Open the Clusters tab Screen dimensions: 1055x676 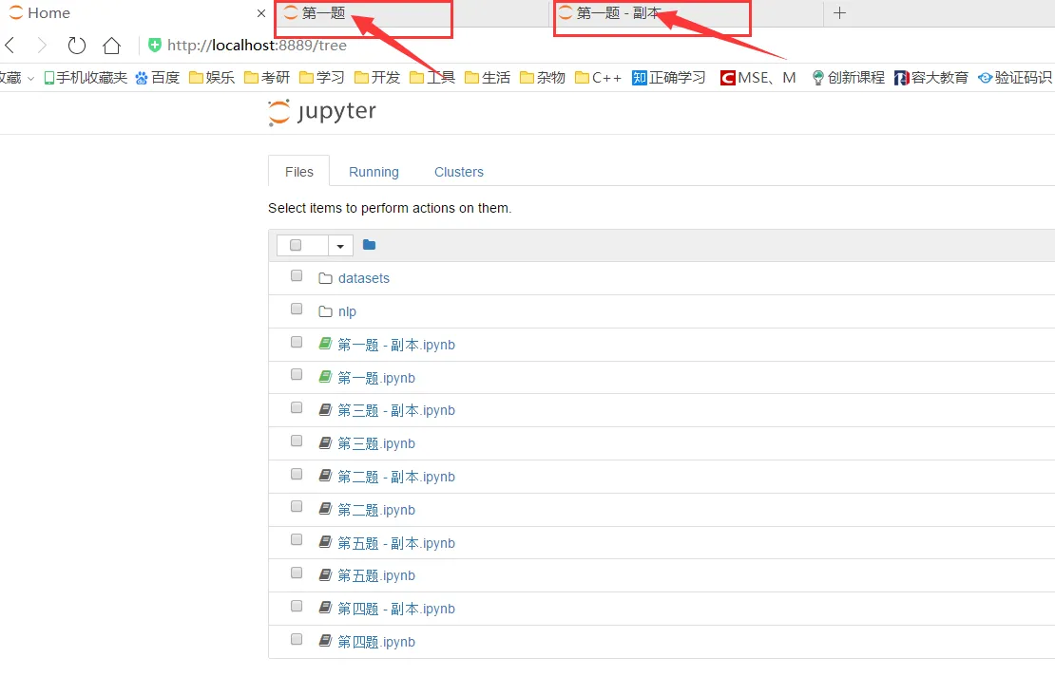coord(459,172)
